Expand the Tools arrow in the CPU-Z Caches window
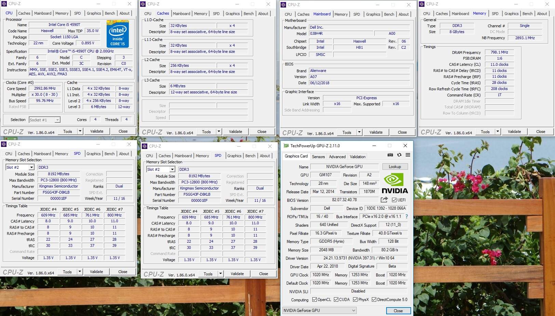The image size is (555, 316). pyautogui.click(x=219, y=132)
